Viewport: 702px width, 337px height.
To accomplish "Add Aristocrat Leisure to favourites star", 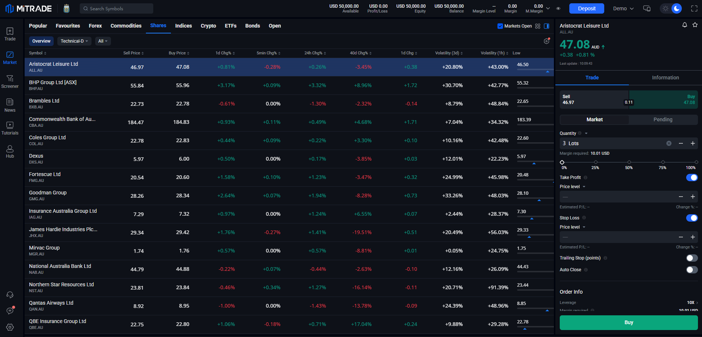I will [695, 25].
